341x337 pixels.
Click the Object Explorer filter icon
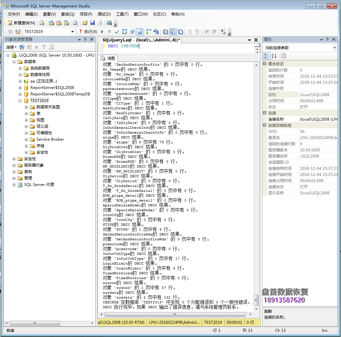point(44,47)
